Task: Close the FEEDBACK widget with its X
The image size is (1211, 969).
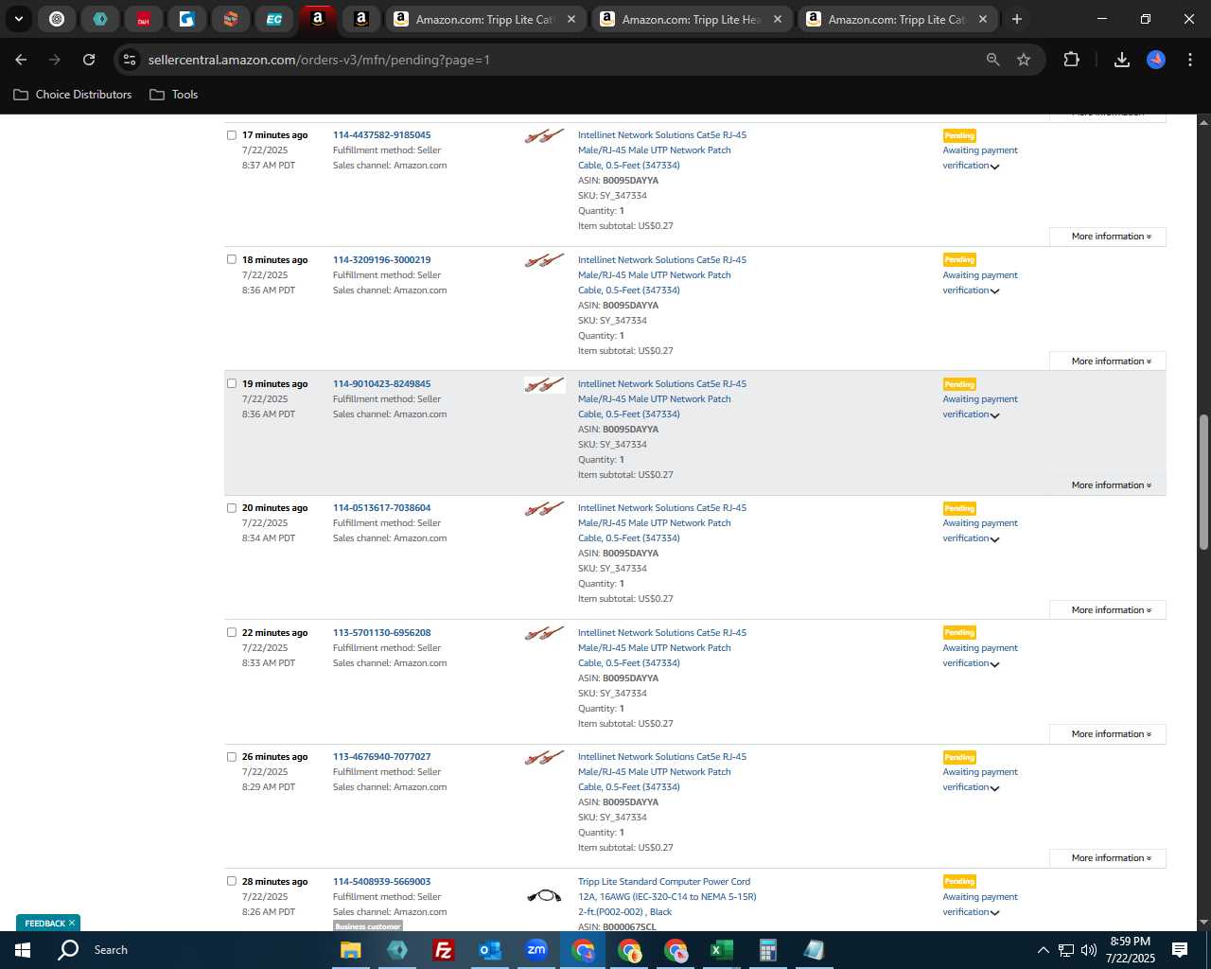Action: (x=72, y=924)
